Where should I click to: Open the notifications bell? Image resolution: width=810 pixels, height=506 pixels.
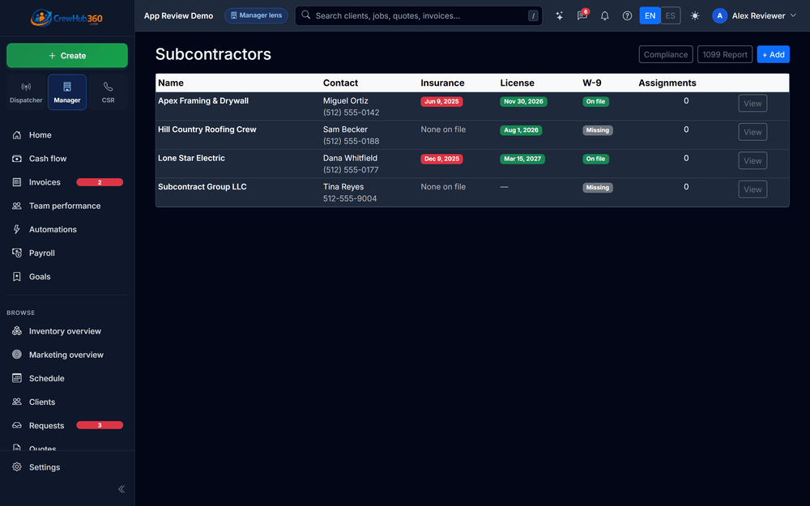tap(604, 15)
